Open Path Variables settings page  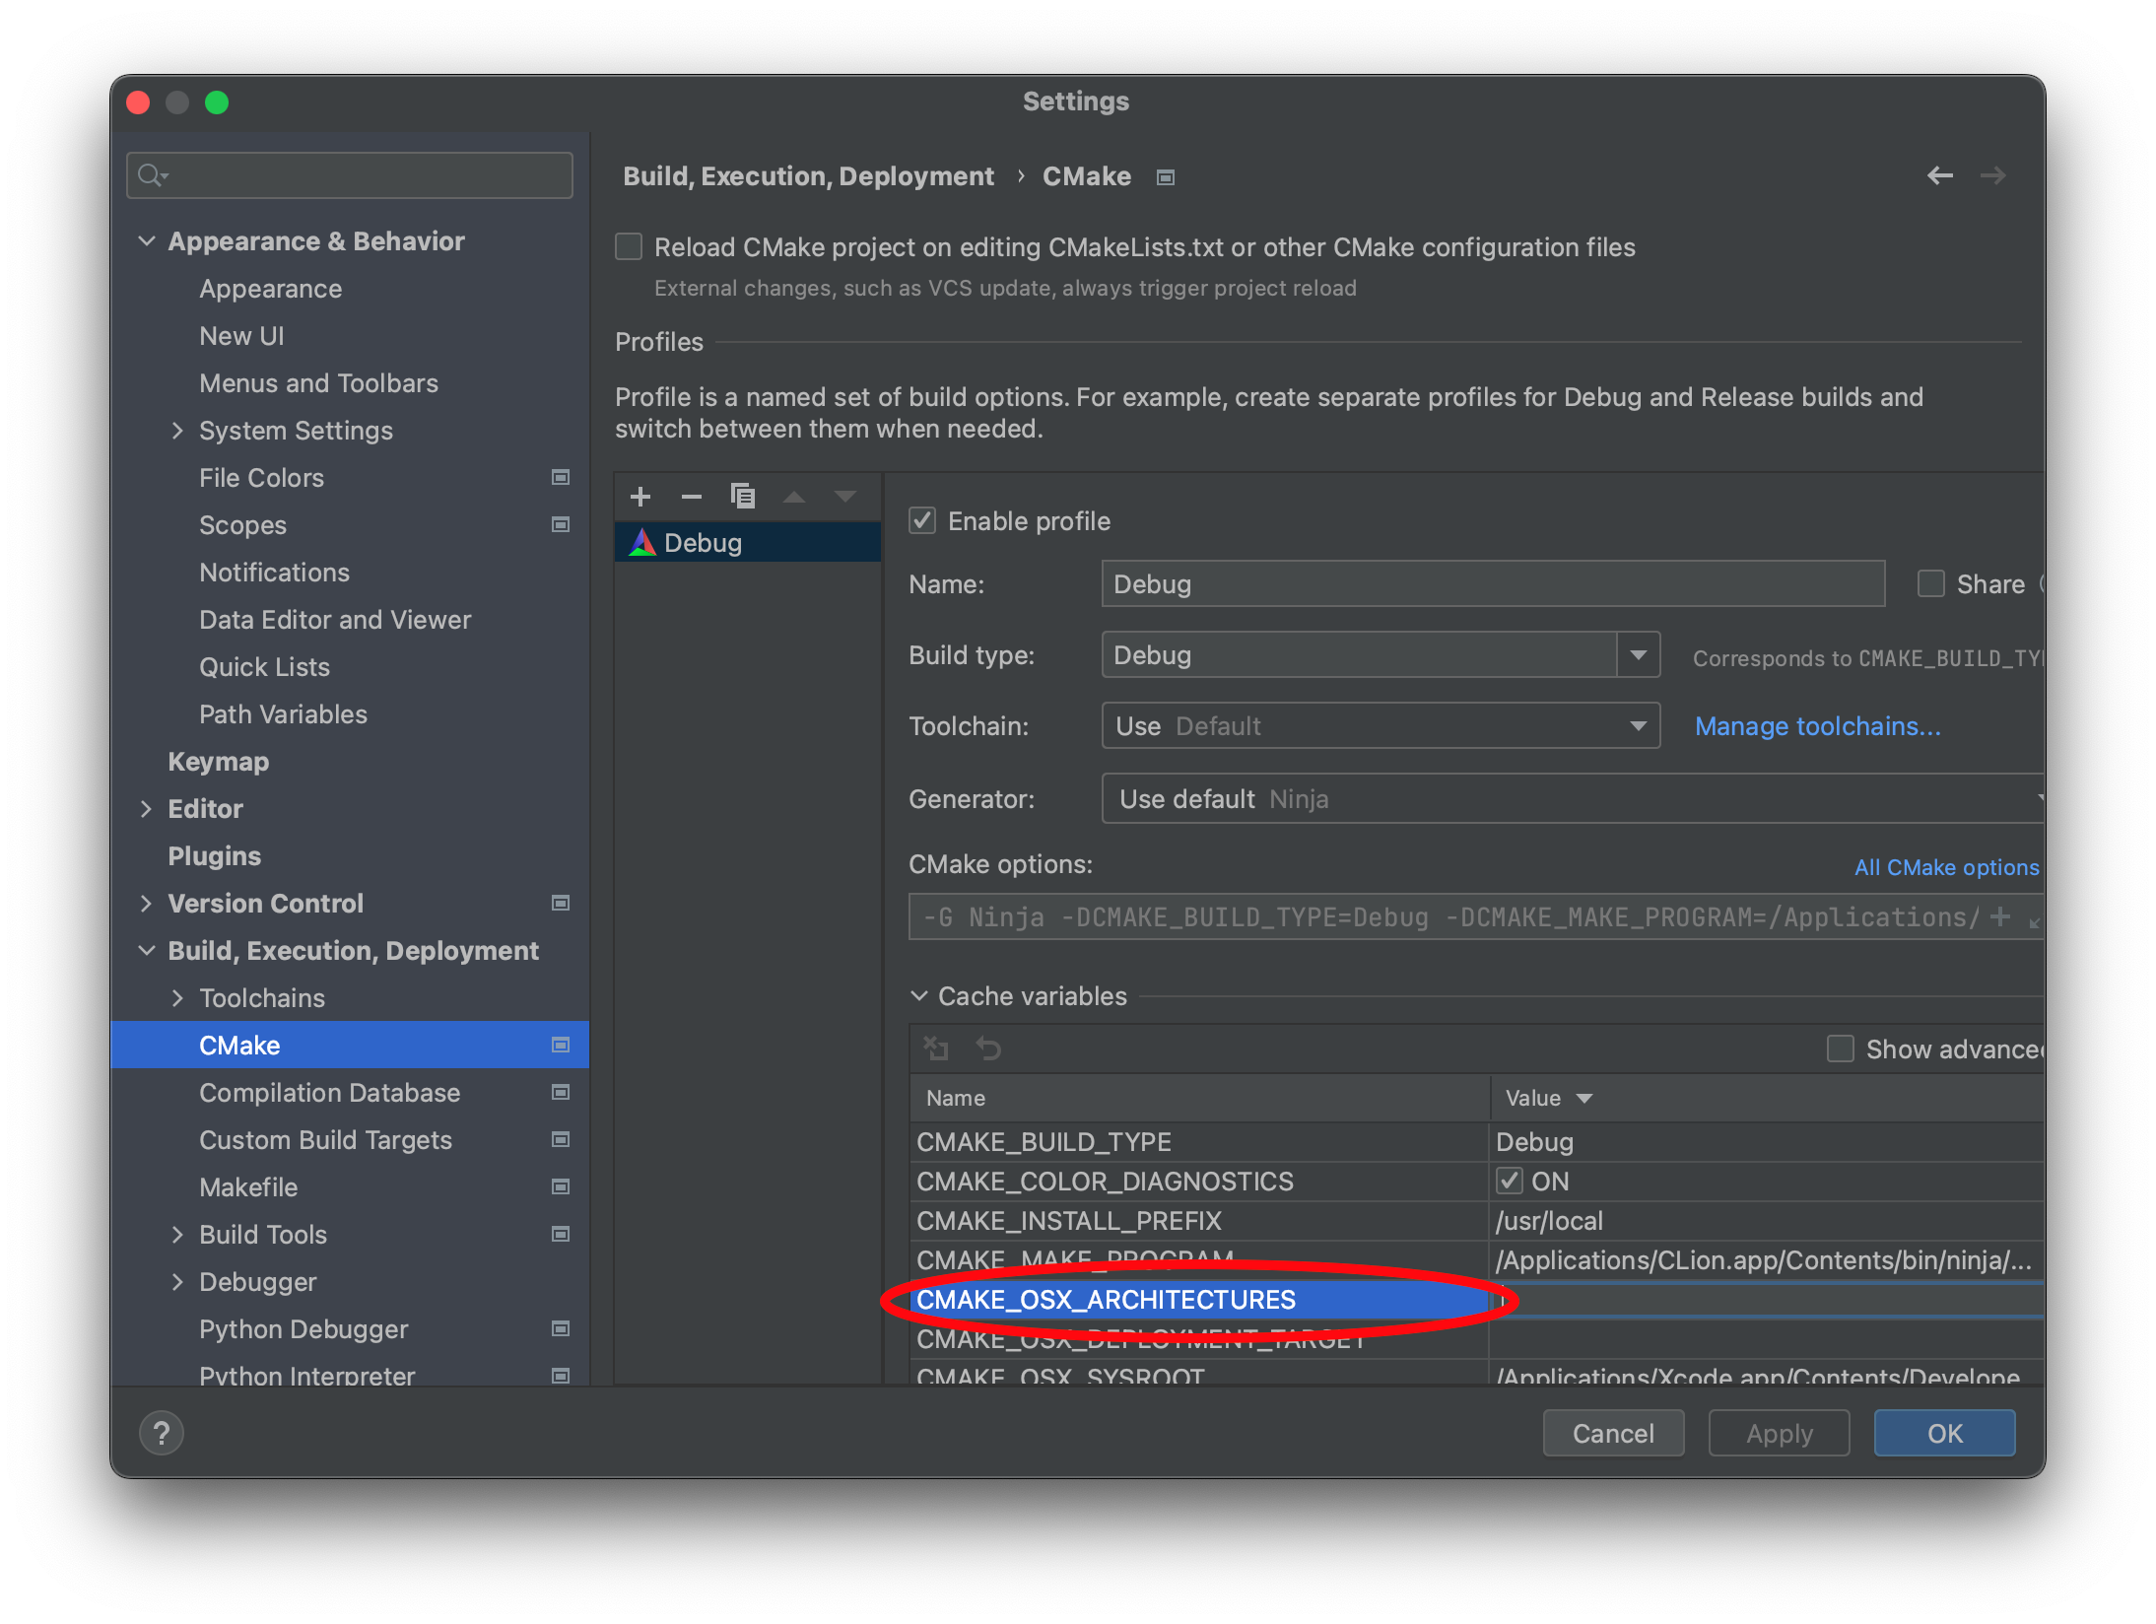[284, 714]
